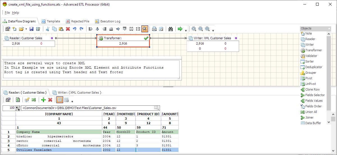Select Validator object from Objects panel

(309, 56)
